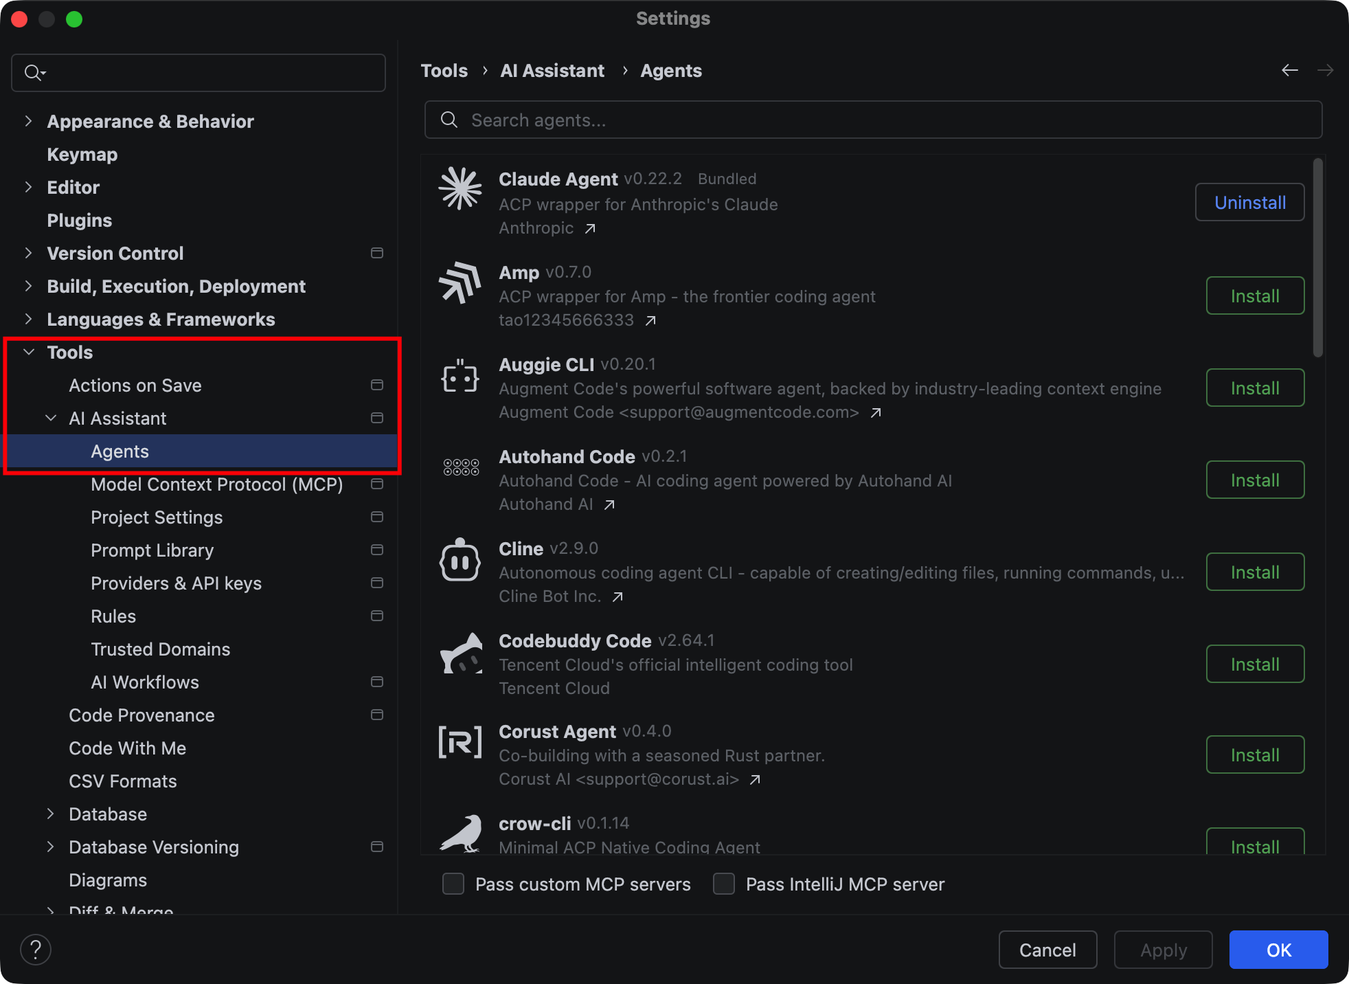This screenshot has height=984, width=1349.
Task: Expand the Appearance & Behavior section
Action: (28, 122)
